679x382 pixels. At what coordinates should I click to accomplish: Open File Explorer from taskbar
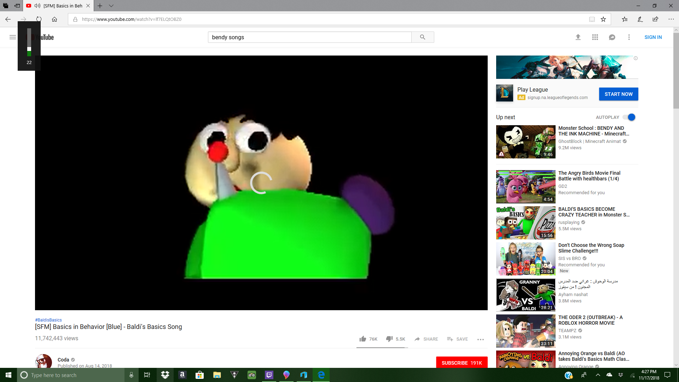click(217, 375)
